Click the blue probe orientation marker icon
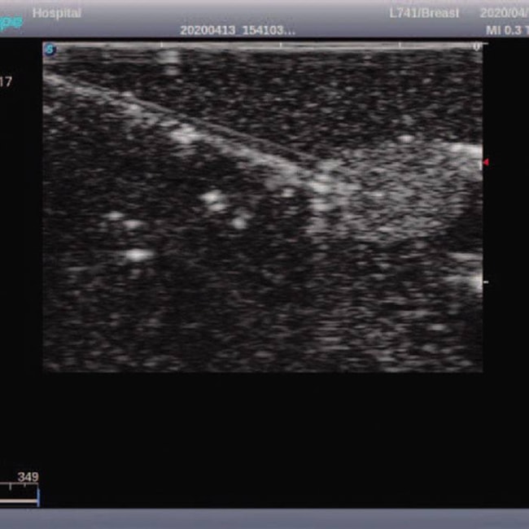Image resolution: width=529 pixels, height=529 pixels. (50, 50)
